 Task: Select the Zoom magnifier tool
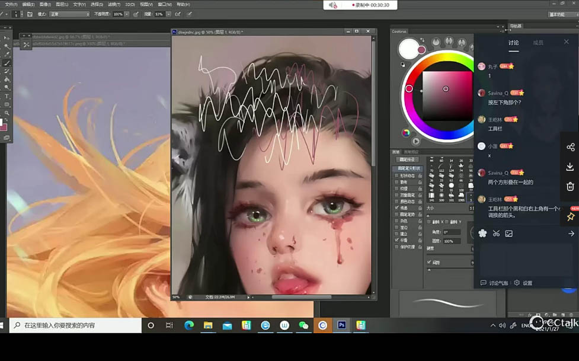[x=7, y=113]
